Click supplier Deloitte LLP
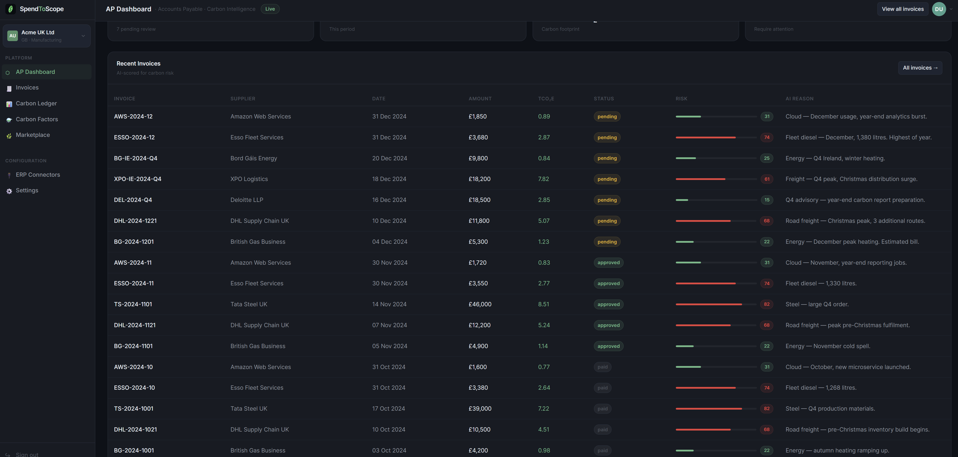 click(247, 200)
